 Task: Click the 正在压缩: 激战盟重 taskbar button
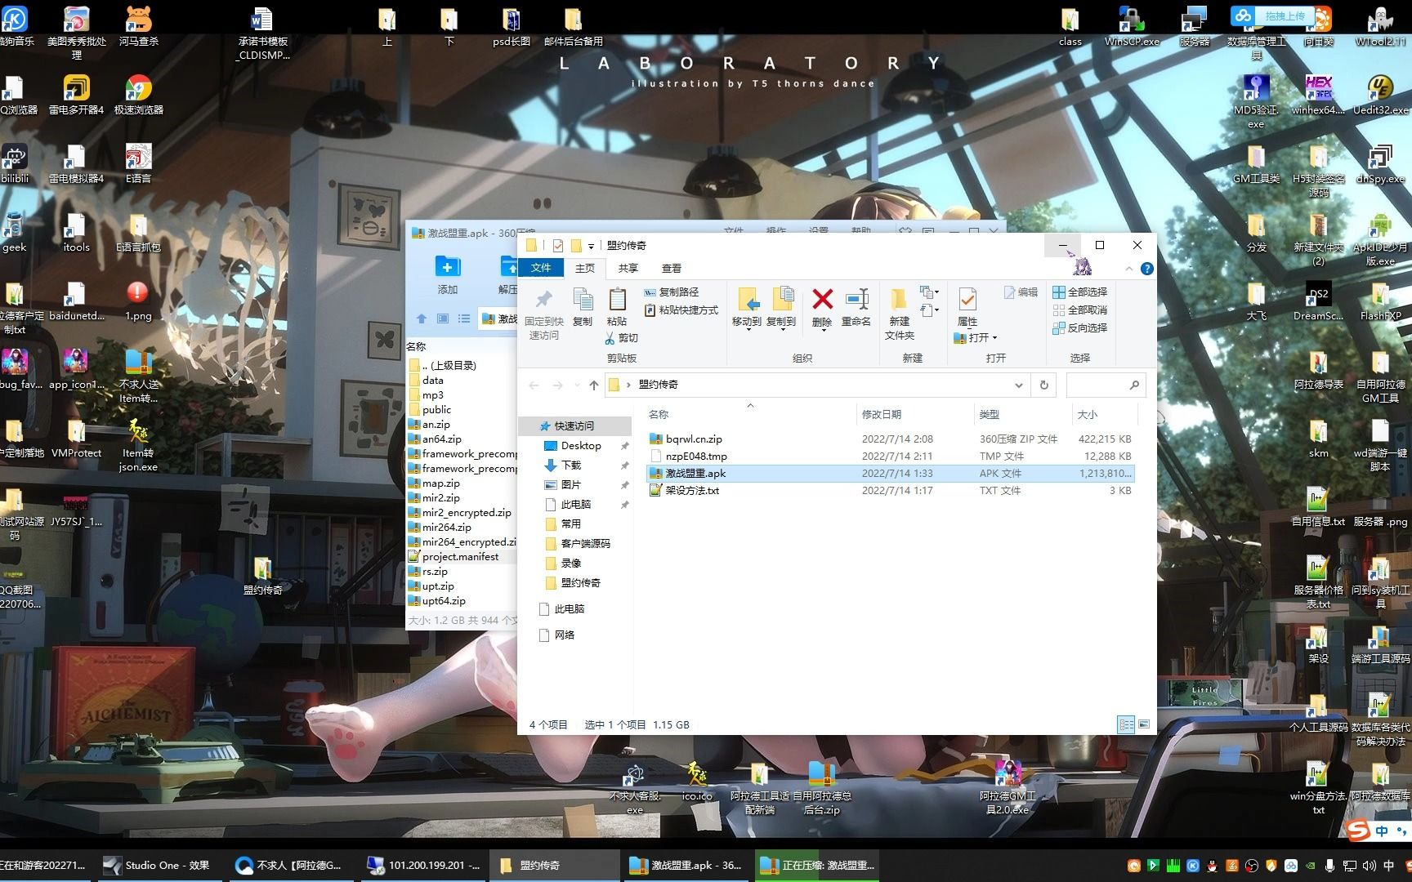[815, 866]
